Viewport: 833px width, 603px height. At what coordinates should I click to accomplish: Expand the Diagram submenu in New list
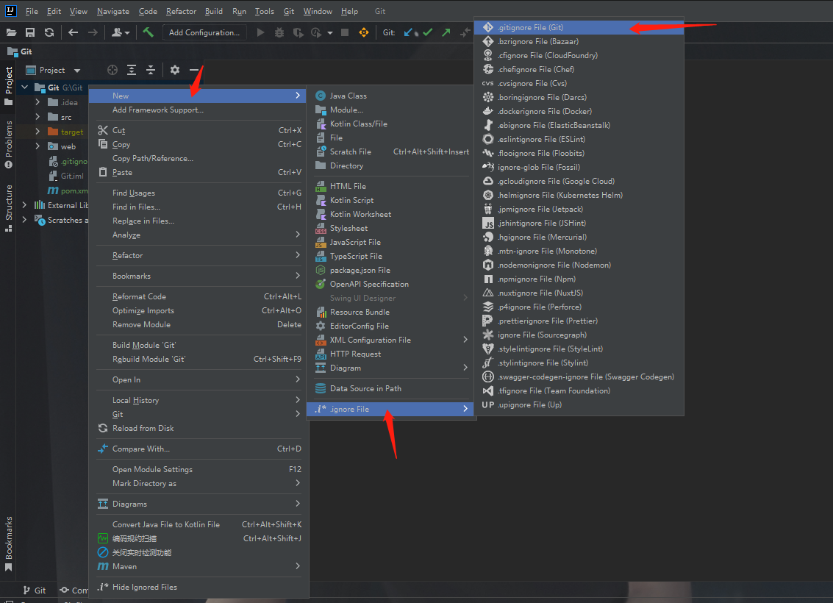tap(392, 368)
